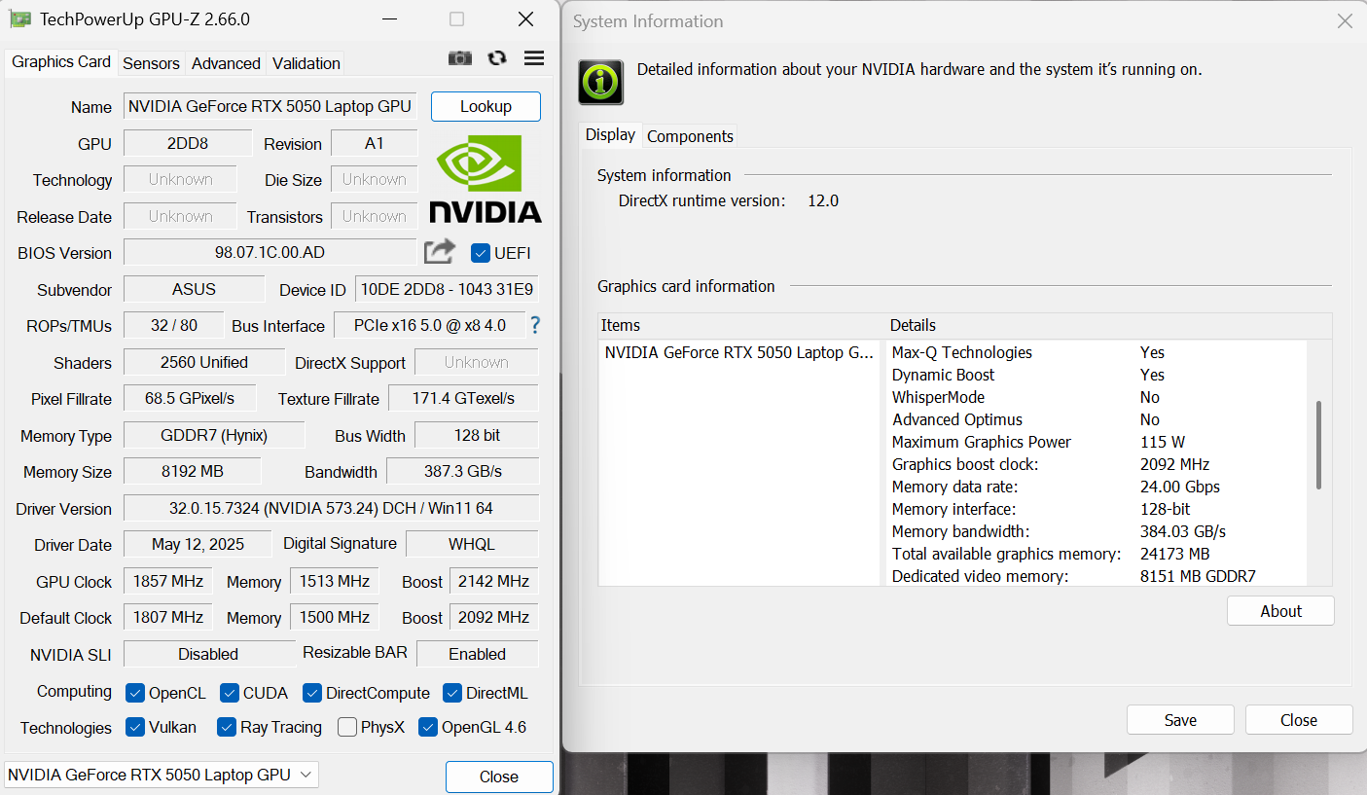Image resolution: width=1367 pixels, height=795 pixels.
Task: Click the blue question mark near Bus Interface
Action: pyautogui.click(x=534, y=325)
